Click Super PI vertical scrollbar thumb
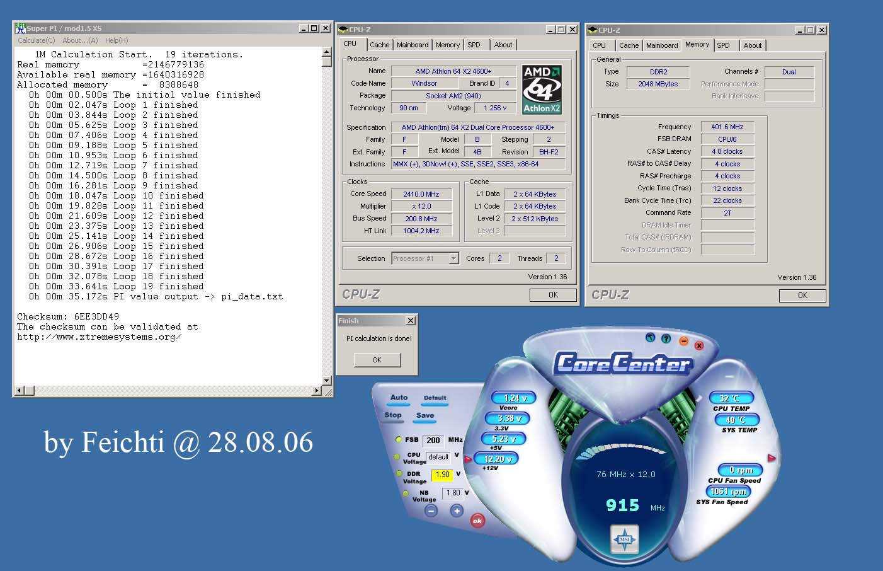 pos(326,62)
